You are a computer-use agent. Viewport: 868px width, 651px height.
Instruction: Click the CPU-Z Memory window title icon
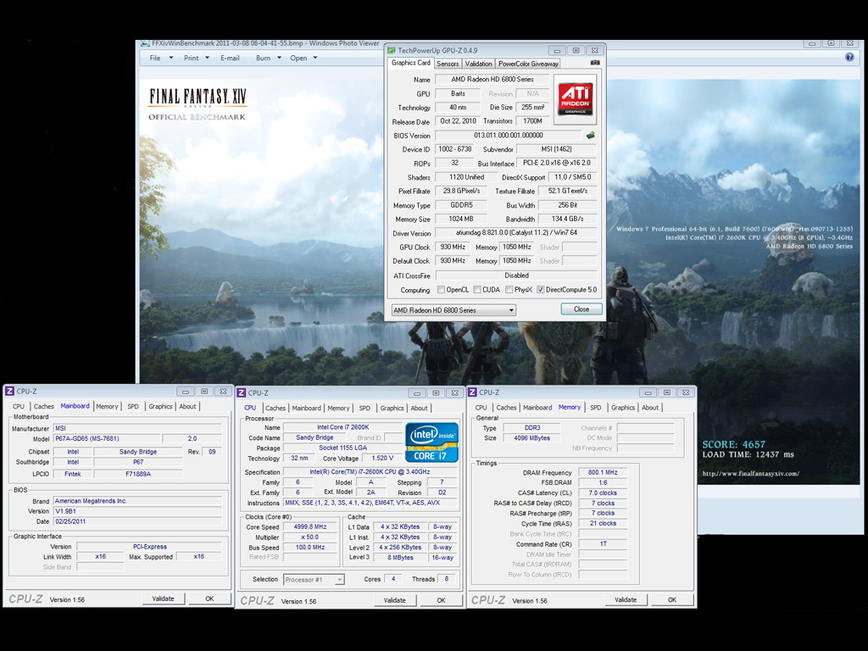(473, 392)
